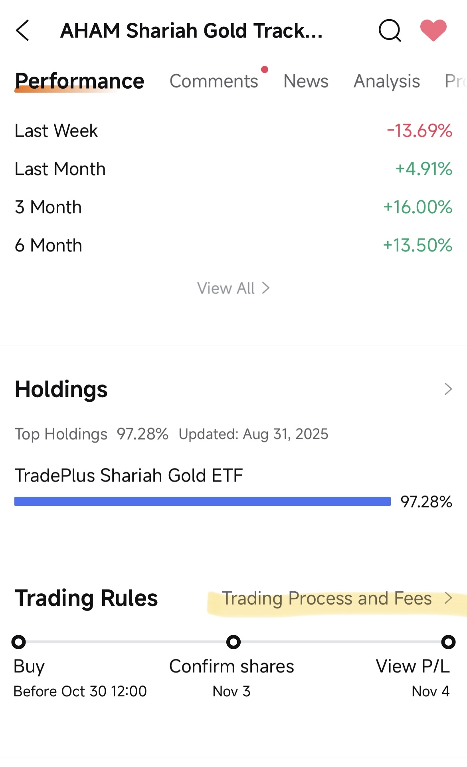467x767 pixels.
Task: Select the Performance tab
Action: click(x=79, y=81)
